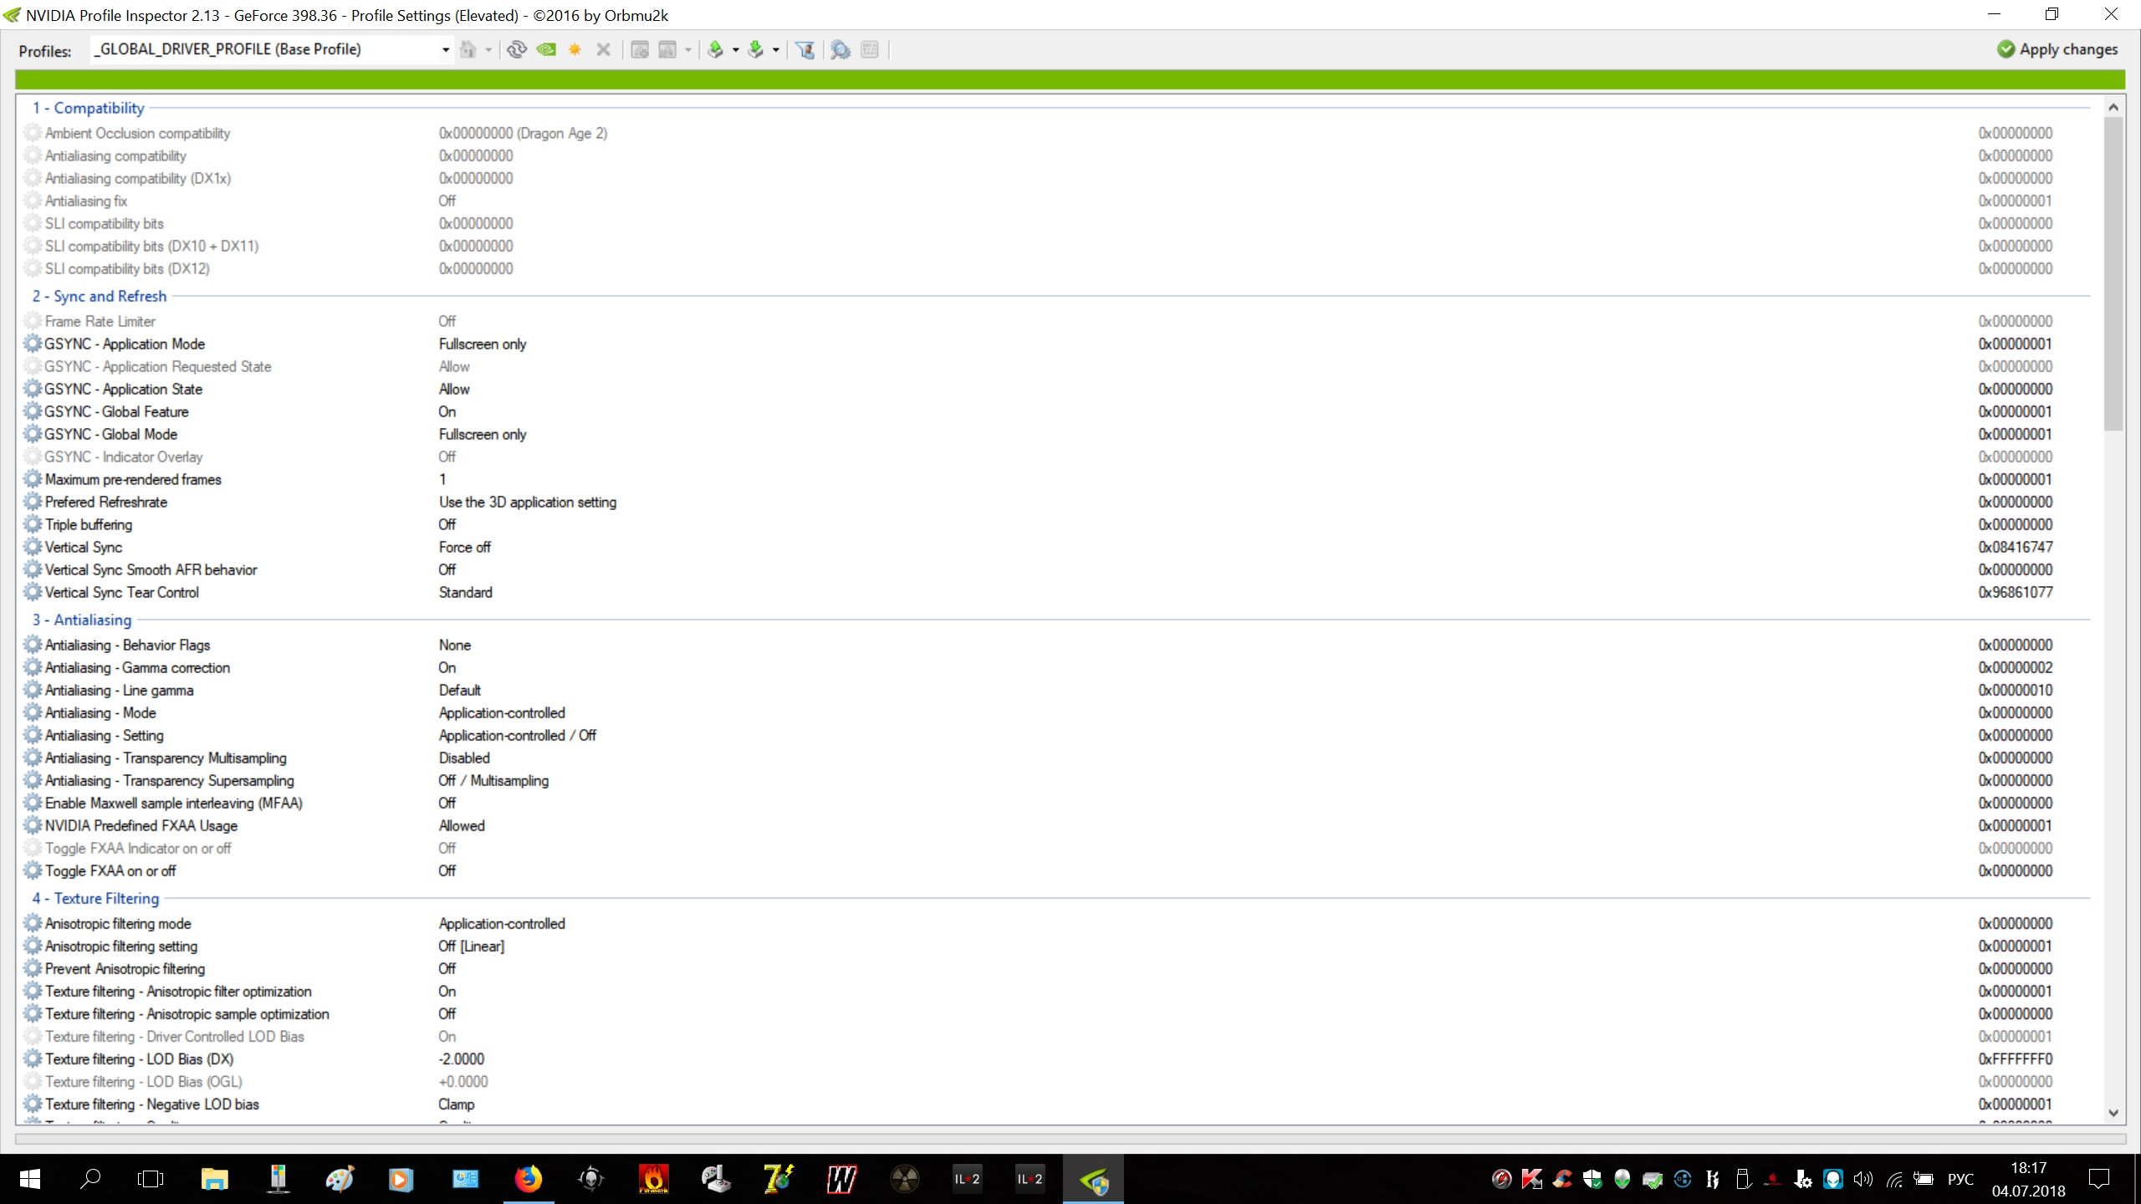Open the bit value editor toolbar icon

coord(870,50)
